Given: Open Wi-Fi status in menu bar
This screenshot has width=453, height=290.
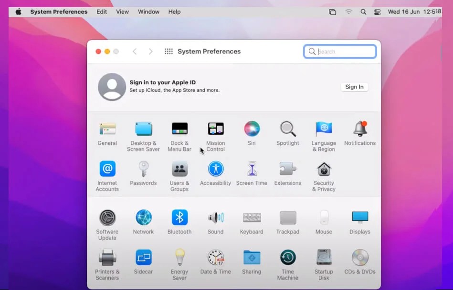Looking at the screenshot, I should (349, 12).
